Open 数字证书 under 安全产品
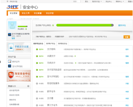133x107 pixels. click(16, 62)
